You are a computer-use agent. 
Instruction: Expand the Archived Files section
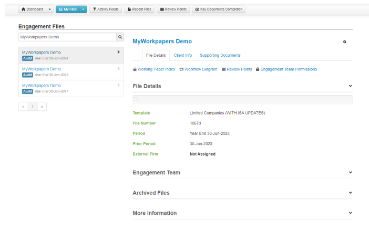point(350,193)
